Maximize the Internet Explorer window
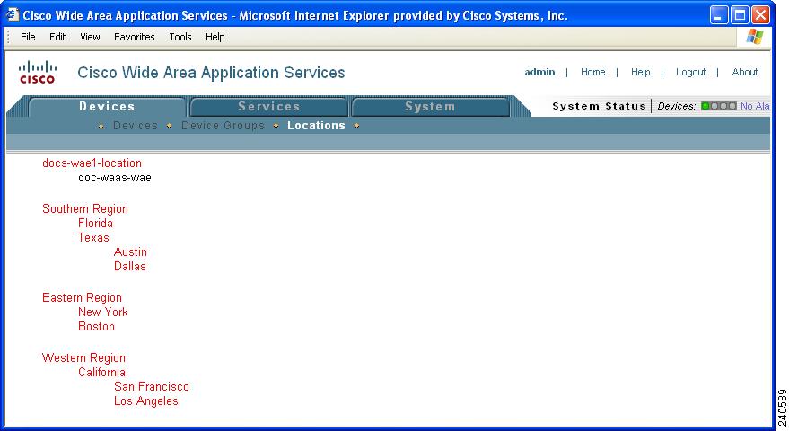 [x=741, y=15]
